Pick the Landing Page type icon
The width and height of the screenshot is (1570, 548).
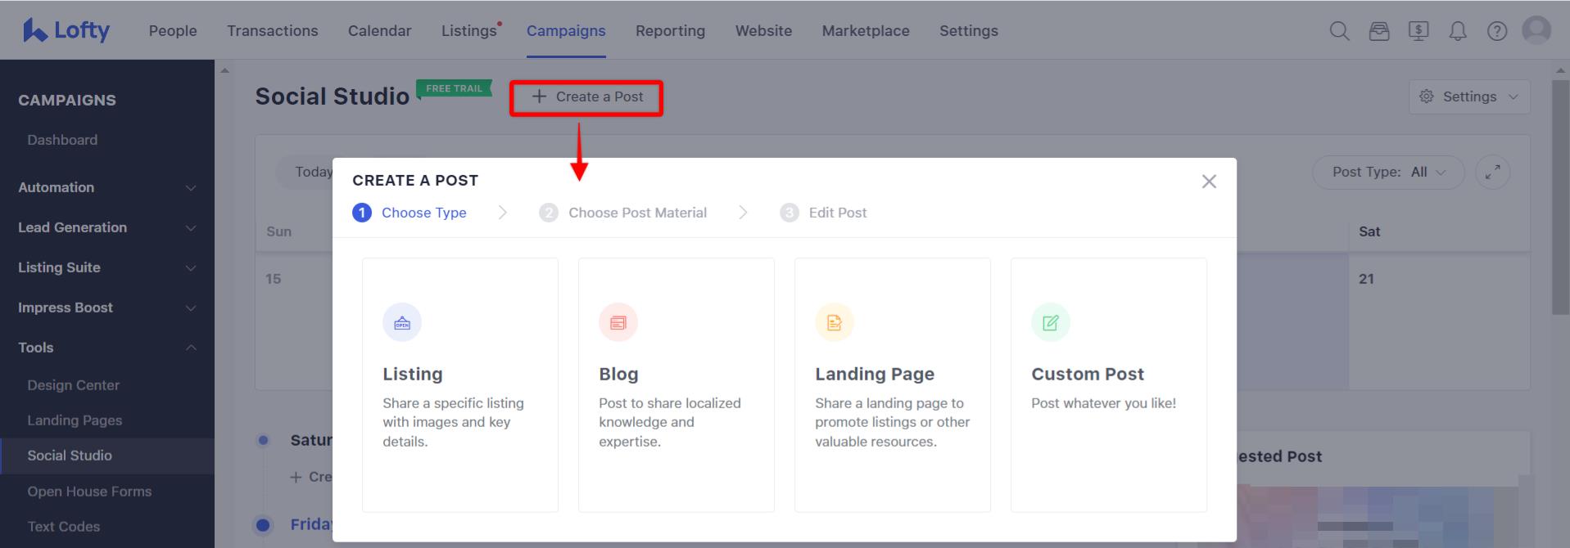[835, 322]
